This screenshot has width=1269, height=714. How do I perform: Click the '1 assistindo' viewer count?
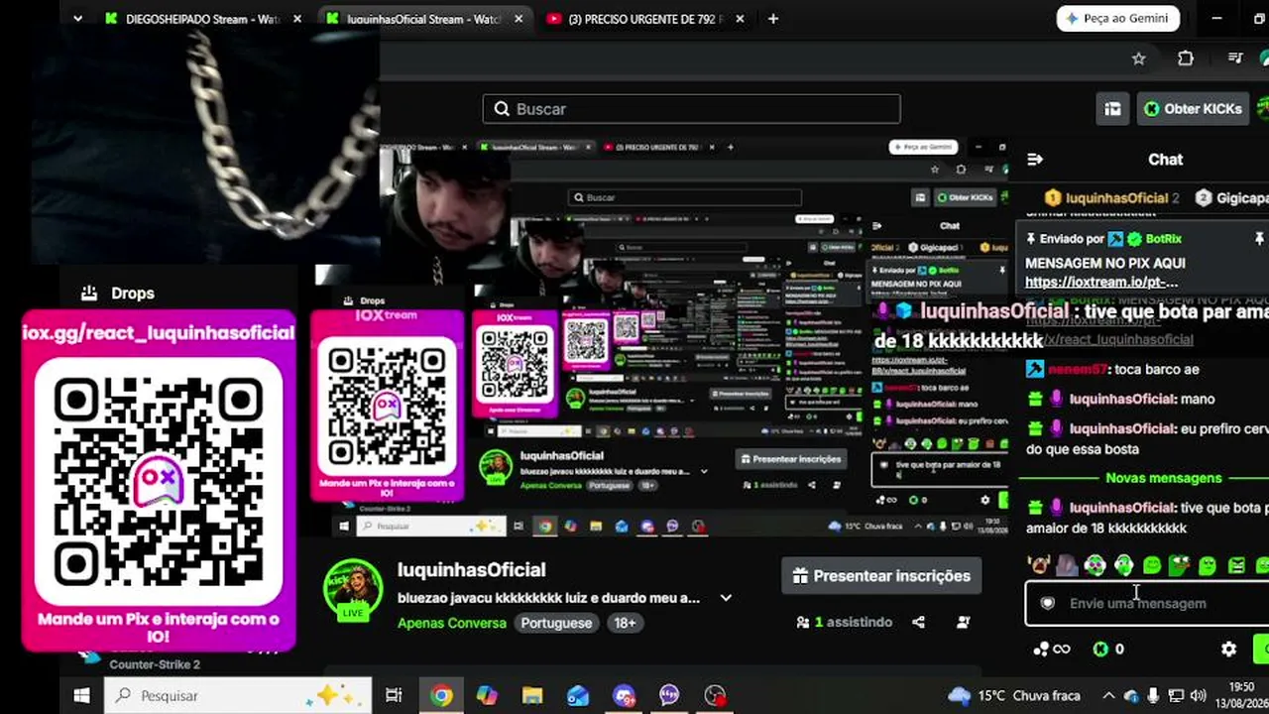[x=845, y=623]
